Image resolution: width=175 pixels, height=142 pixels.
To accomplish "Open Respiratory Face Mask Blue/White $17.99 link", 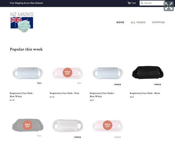I will 22,95.
